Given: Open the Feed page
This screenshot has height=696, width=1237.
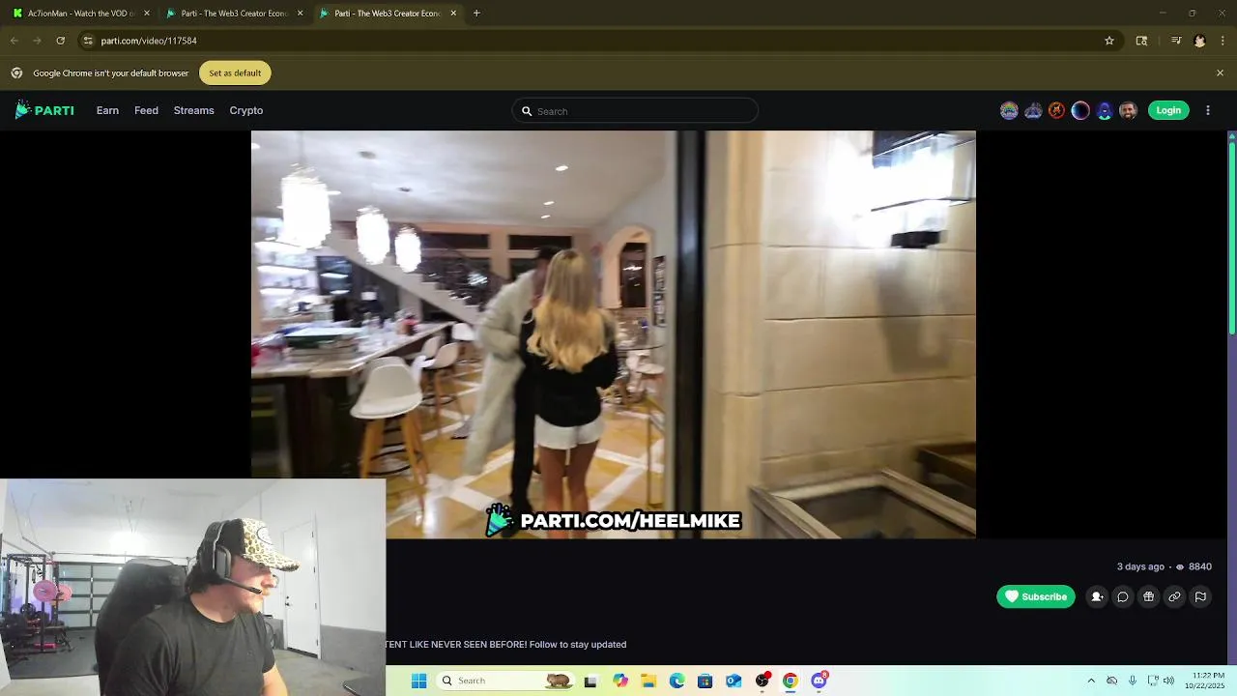Looking at the screenshot, I should tap(146, 110).
